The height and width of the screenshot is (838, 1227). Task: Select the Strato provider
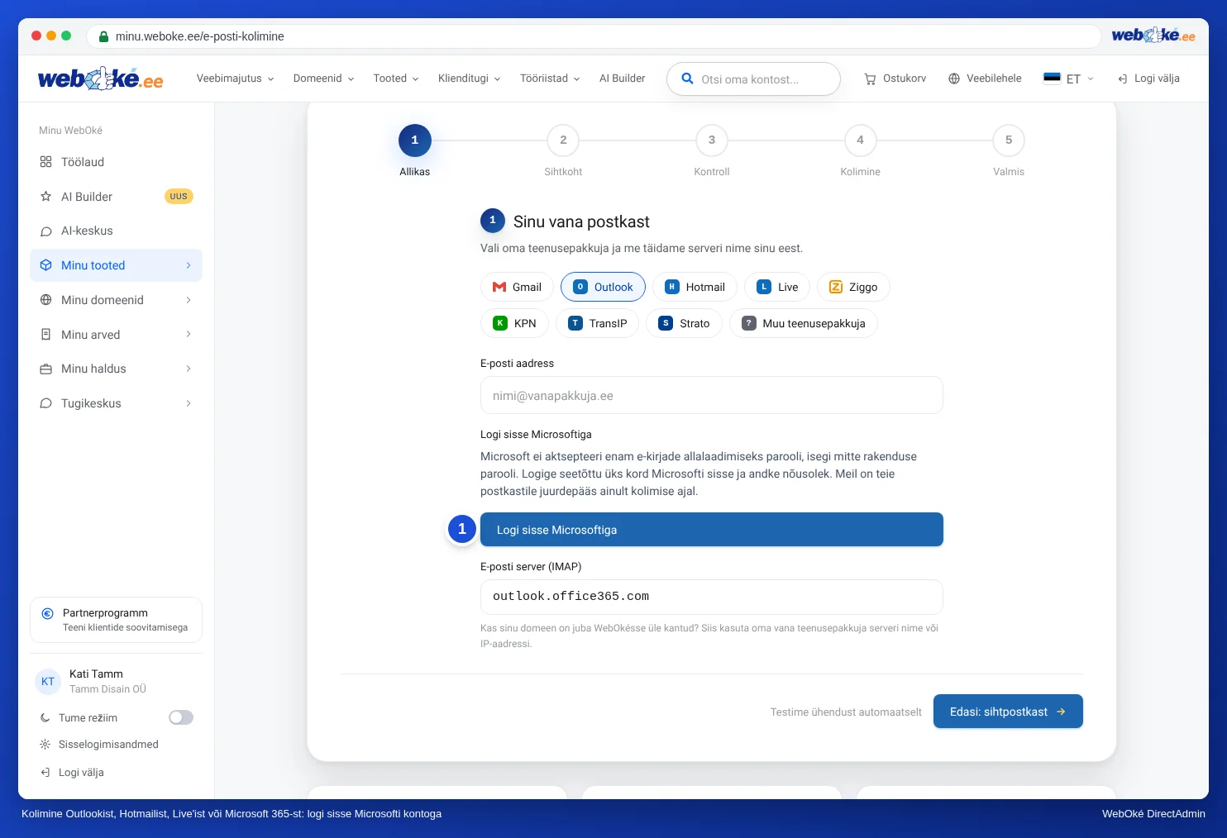click(x=684, y=323)
